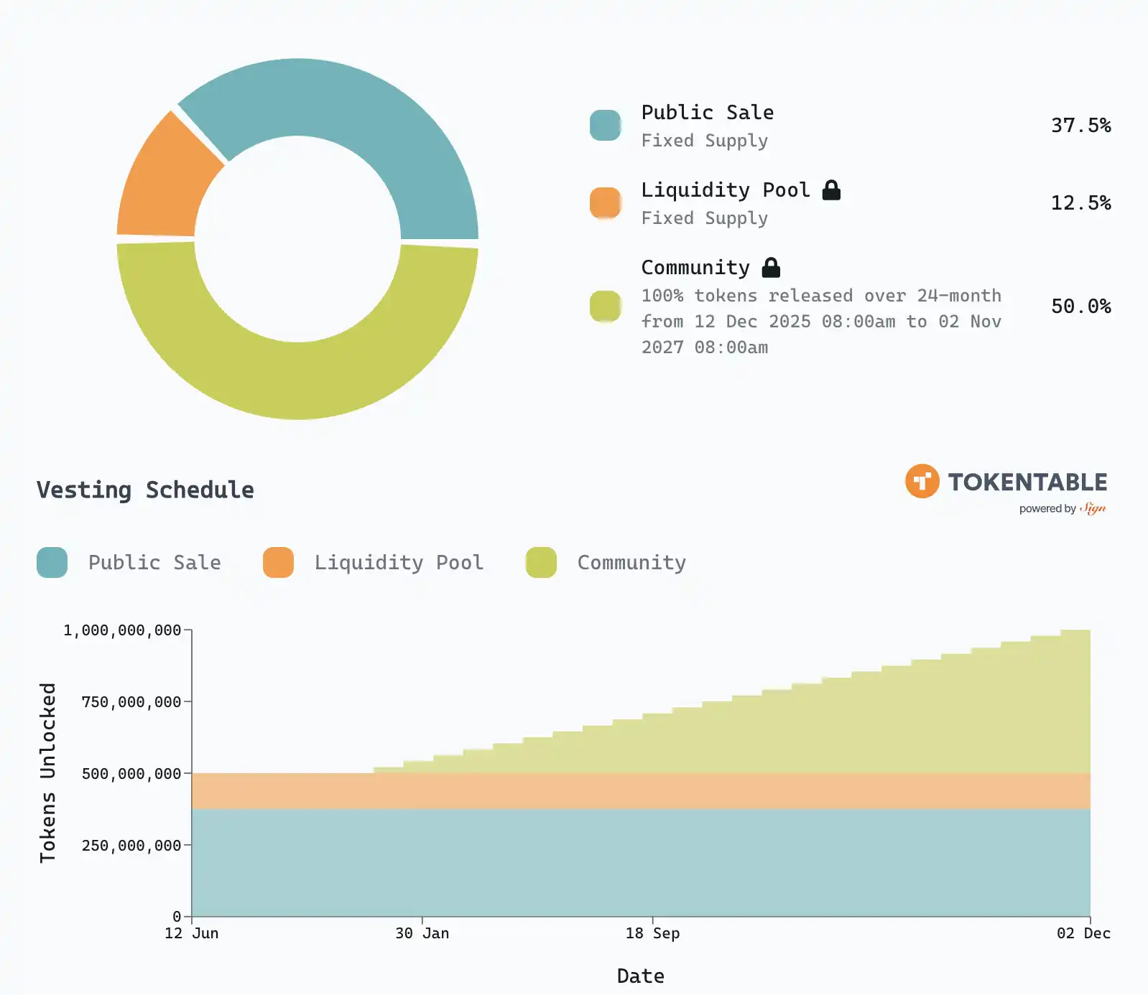Viewport: 1148px width, 995px height.
Task: Toggle Community series in vesting chart legend
Action: tap(606, 562)
